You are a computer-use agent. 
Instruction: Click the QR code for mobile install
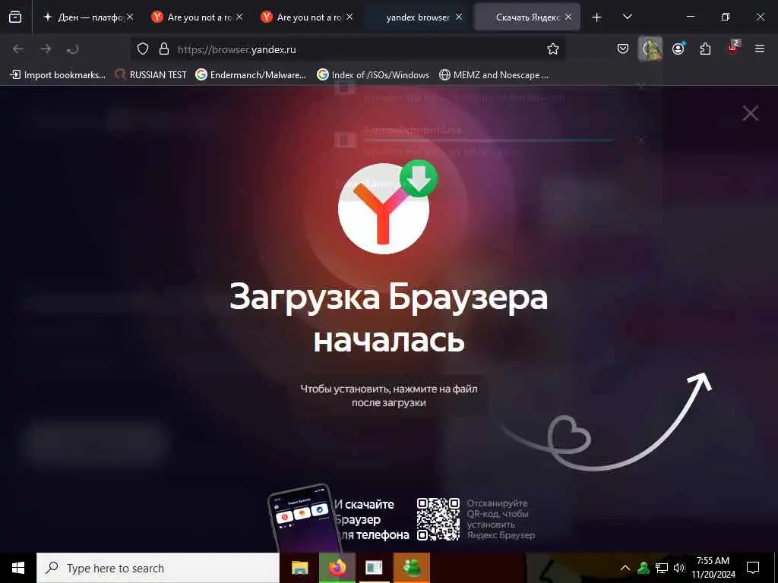coord(438,519)
